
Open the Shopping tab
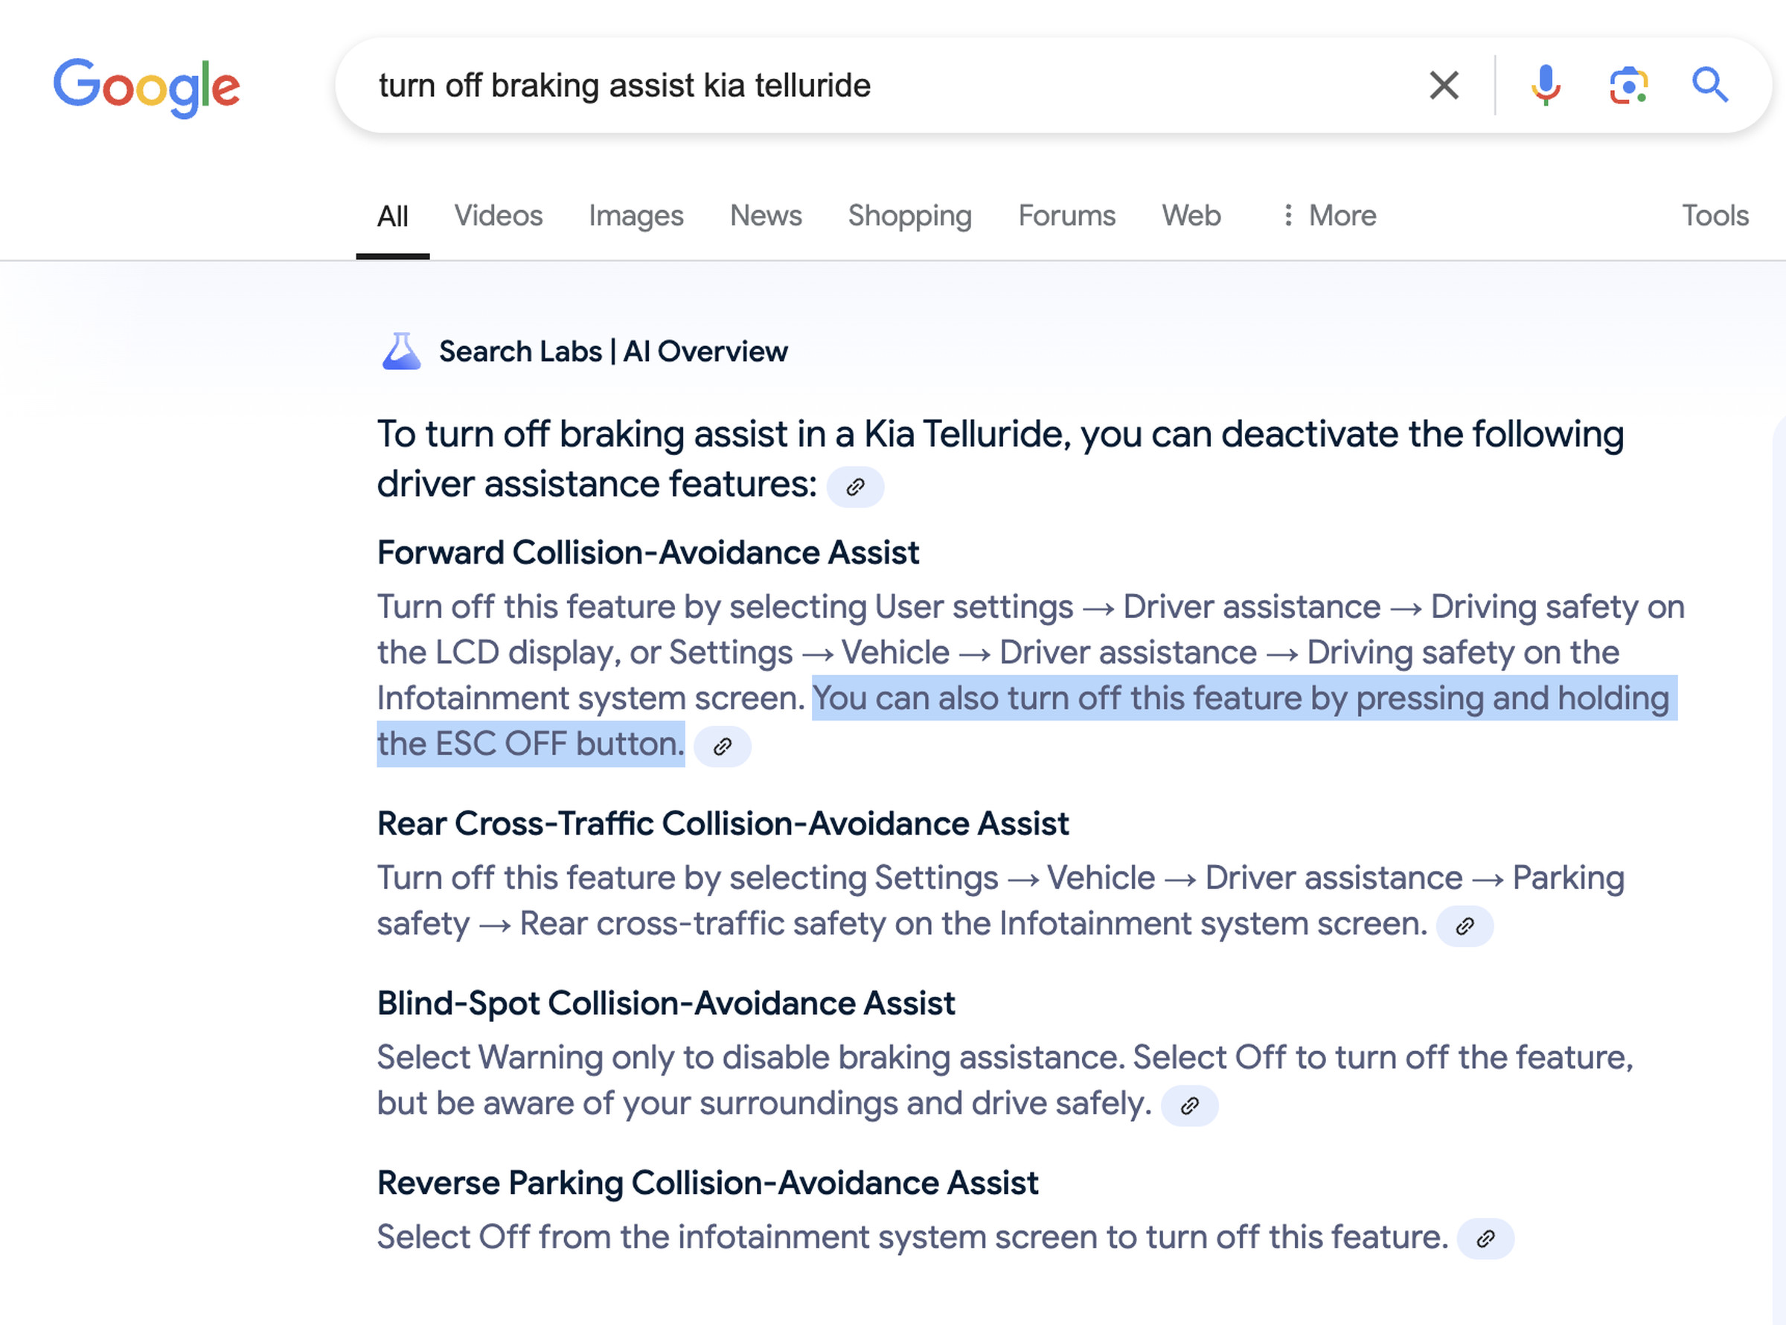coord(910,216)
